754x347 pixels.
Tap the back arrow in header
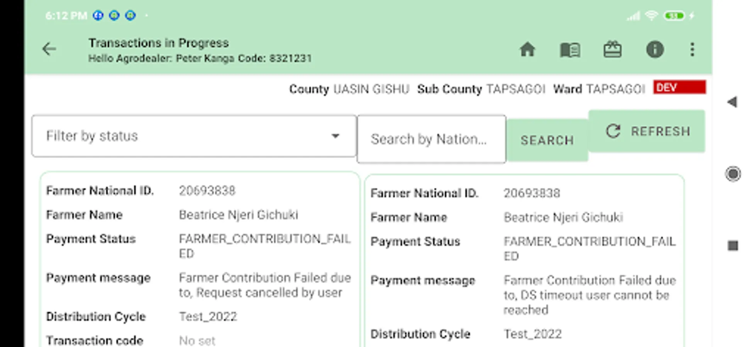click(49, 49)
